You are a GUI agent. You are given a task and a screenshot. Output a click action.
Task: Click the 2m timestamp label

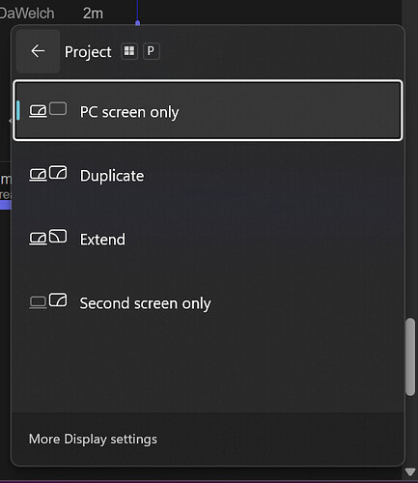[x=93, y=14]
